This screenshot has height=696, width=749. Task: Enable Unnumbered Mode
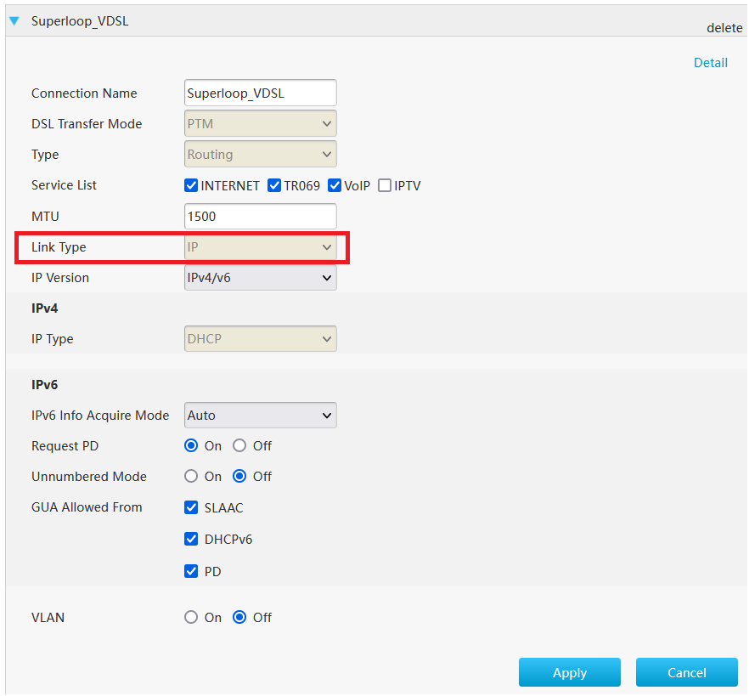coord(191,476)
